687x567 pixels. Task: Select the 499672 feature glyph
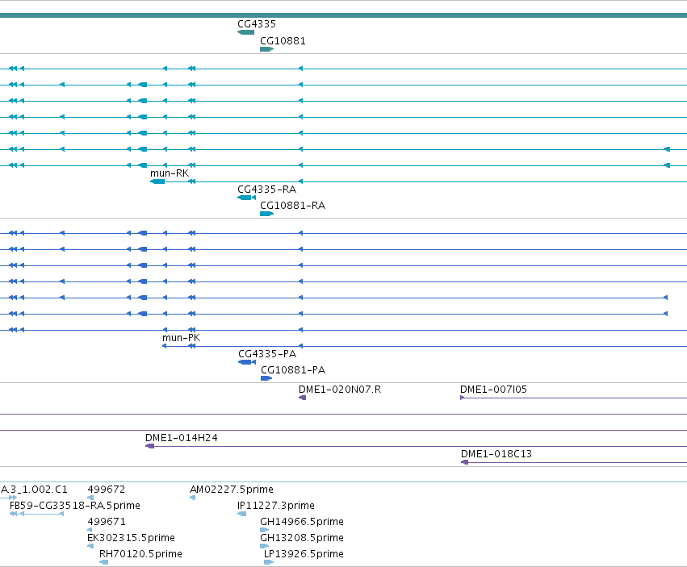tap(90, 498)
